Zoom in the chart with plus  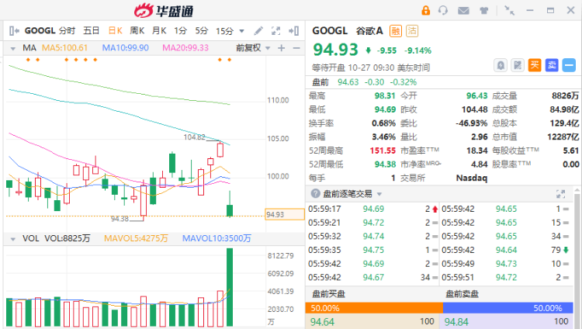(x=282, y=48)
